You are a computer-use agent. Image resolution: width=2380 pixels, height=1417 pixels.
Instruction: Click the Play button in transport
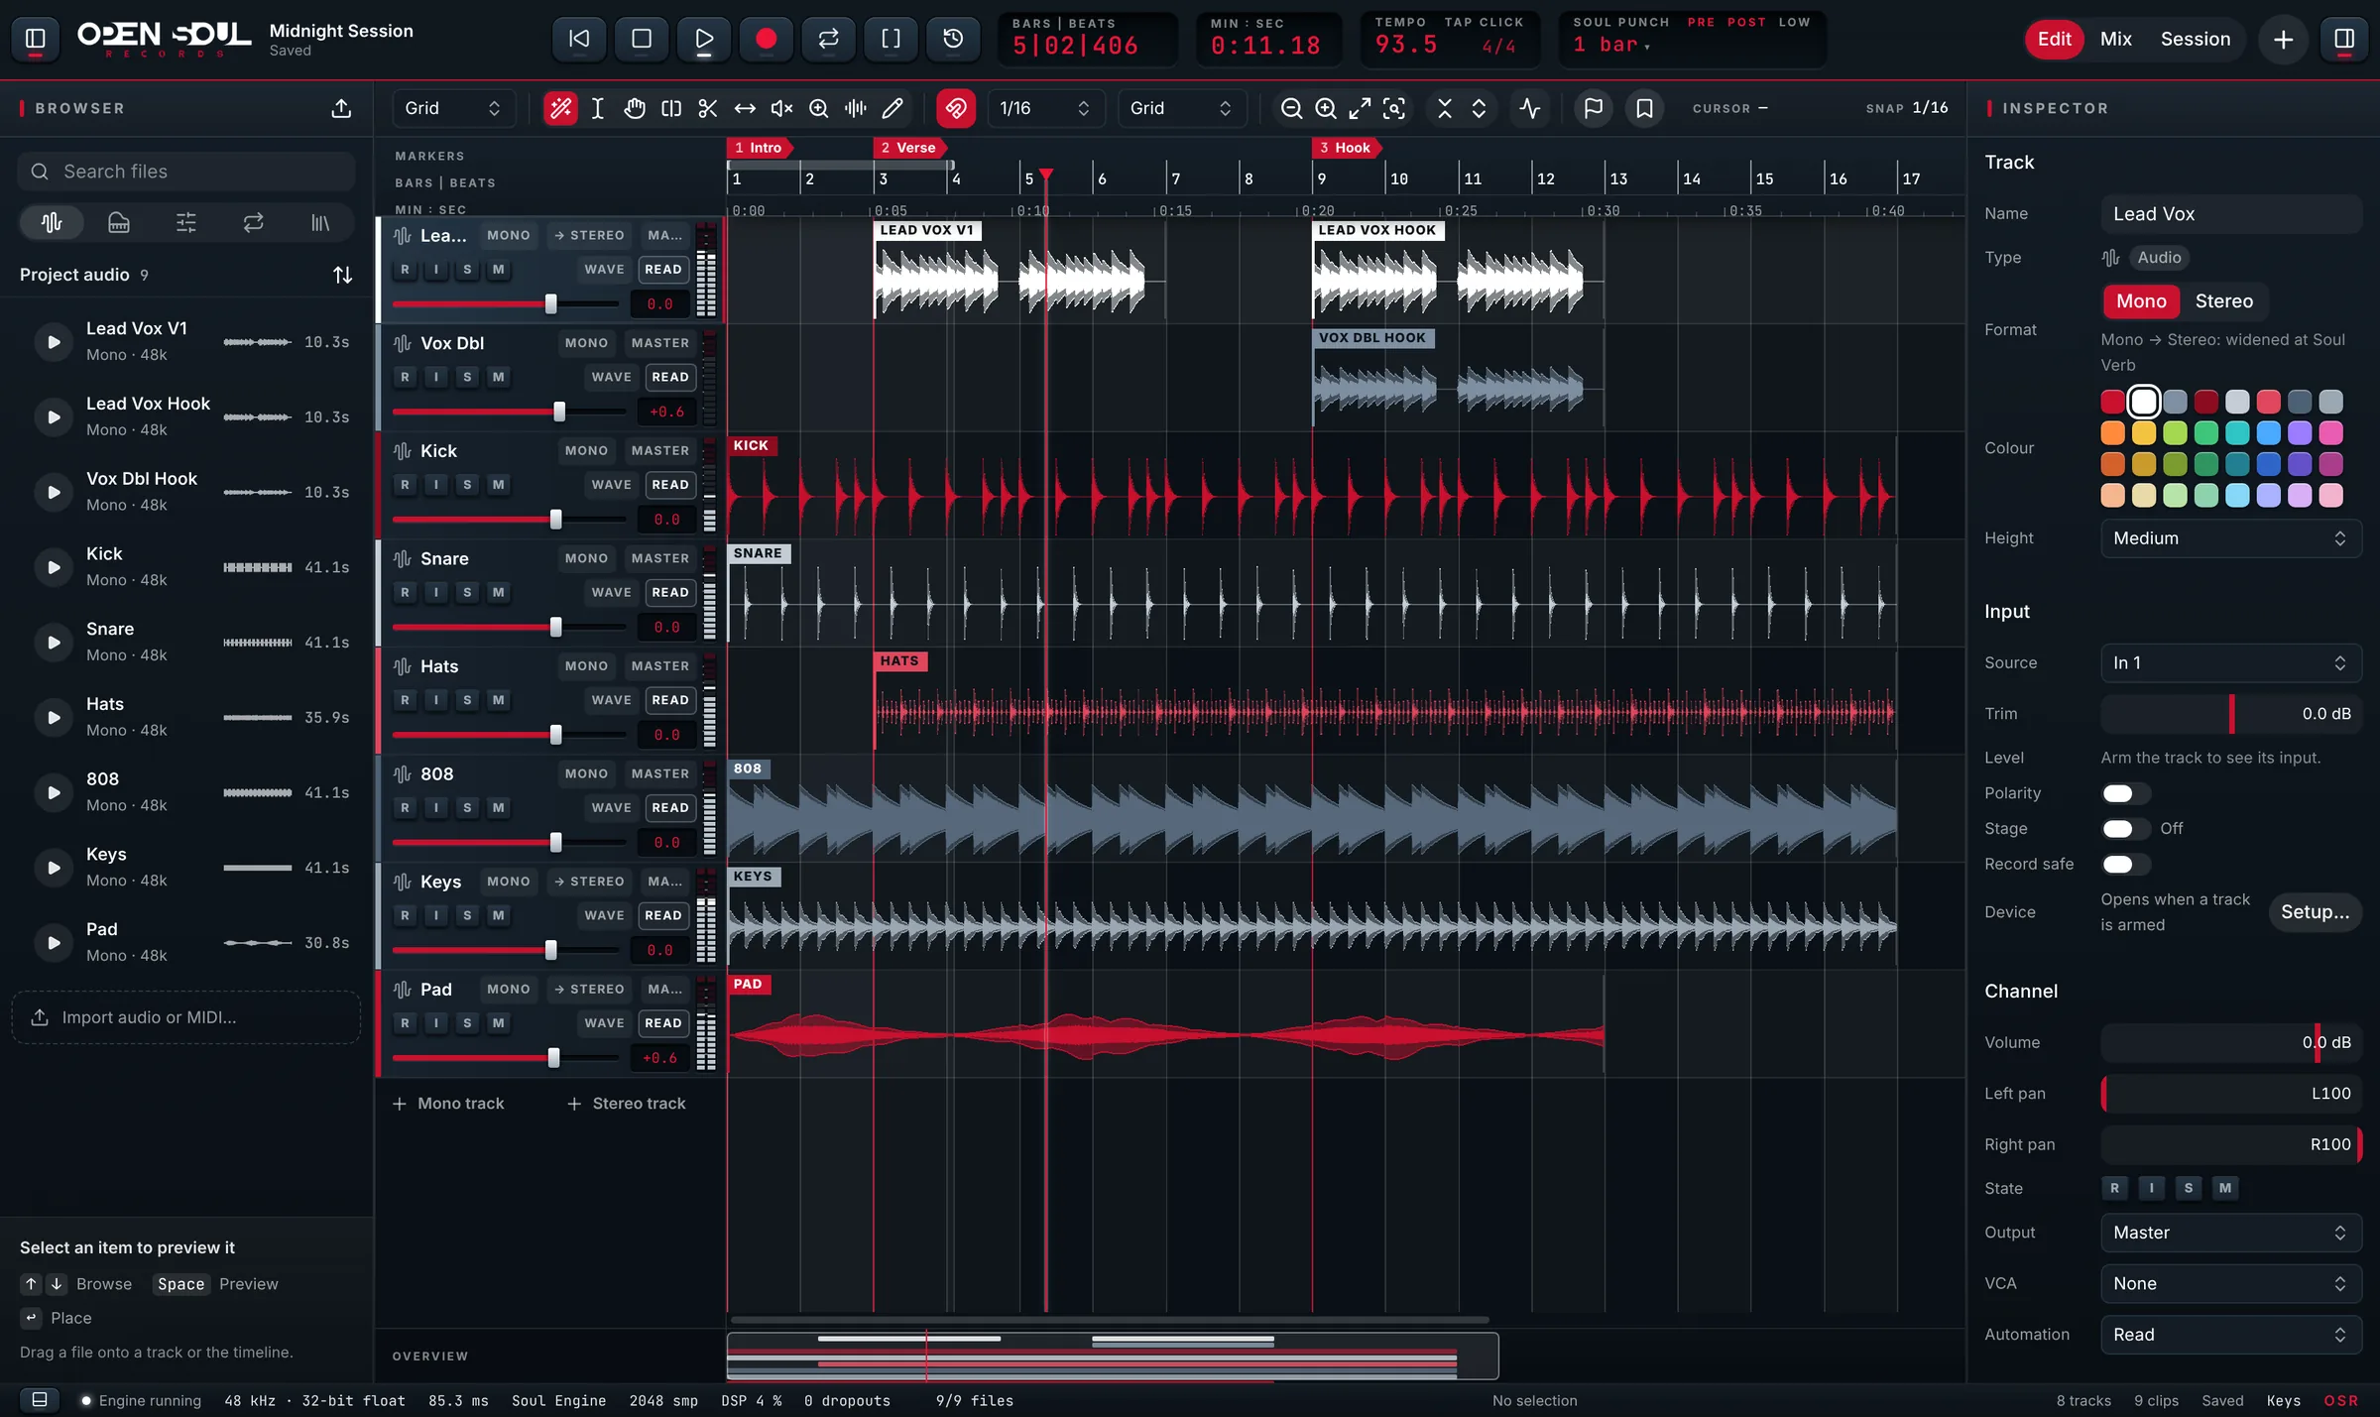(704, 39)
